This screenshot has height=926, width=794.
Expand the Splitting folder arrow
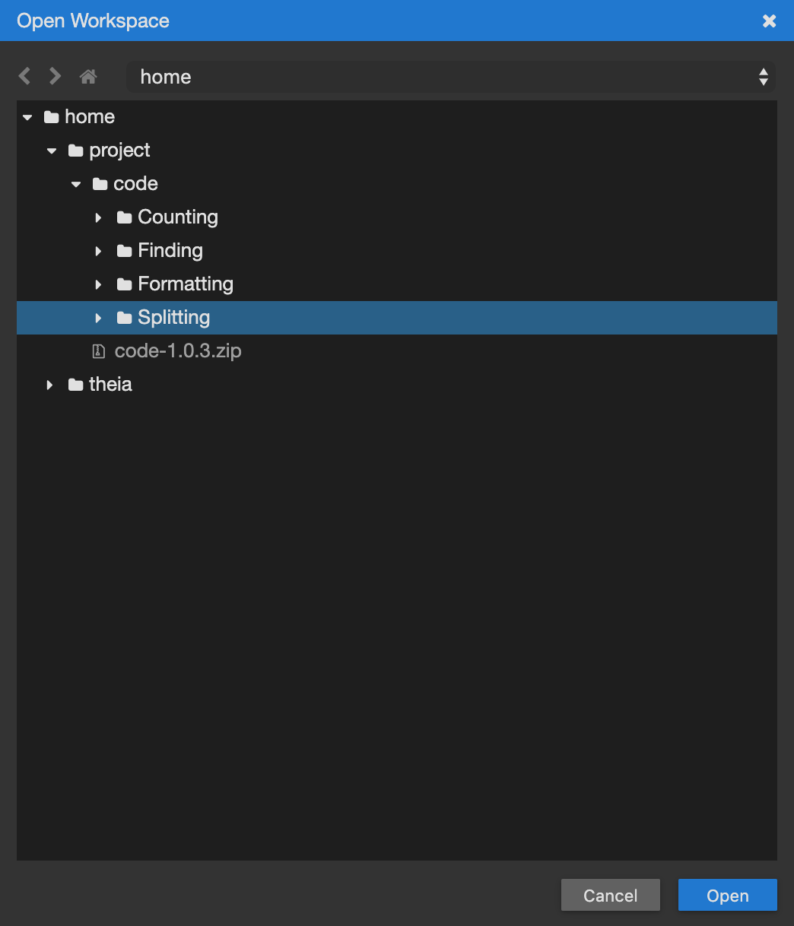(98, 319)
